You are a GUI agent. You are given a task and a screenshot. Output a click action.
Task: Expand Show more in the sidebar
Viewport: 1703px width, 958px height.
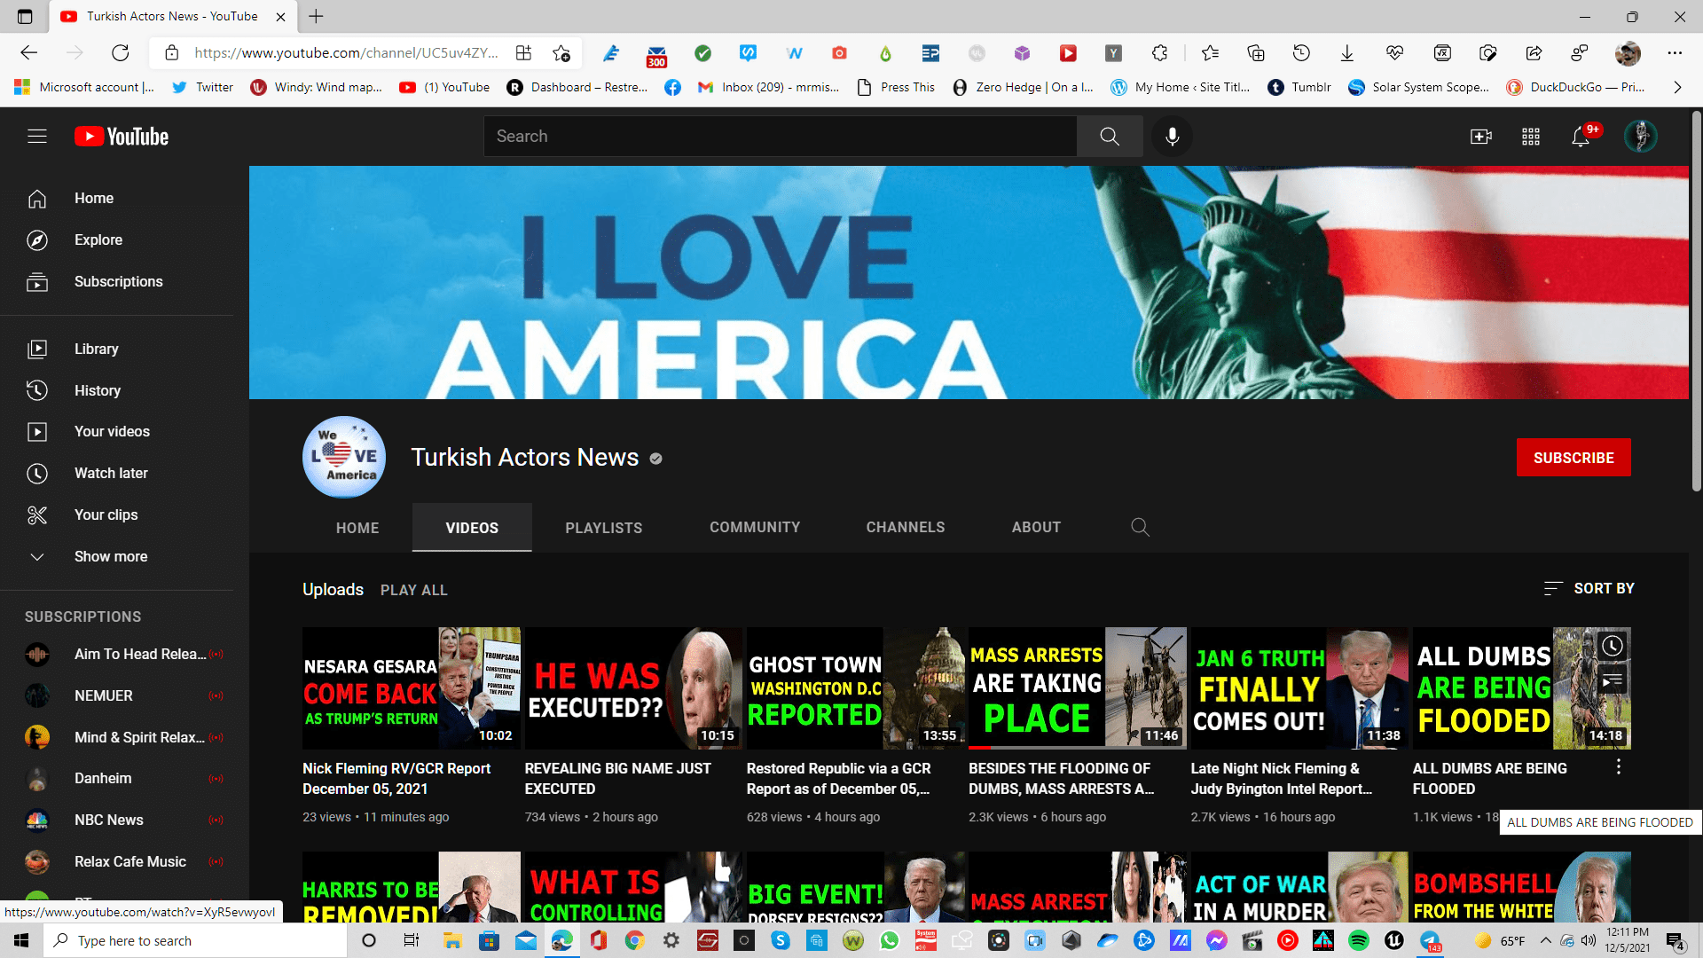[x=110, y=556]
